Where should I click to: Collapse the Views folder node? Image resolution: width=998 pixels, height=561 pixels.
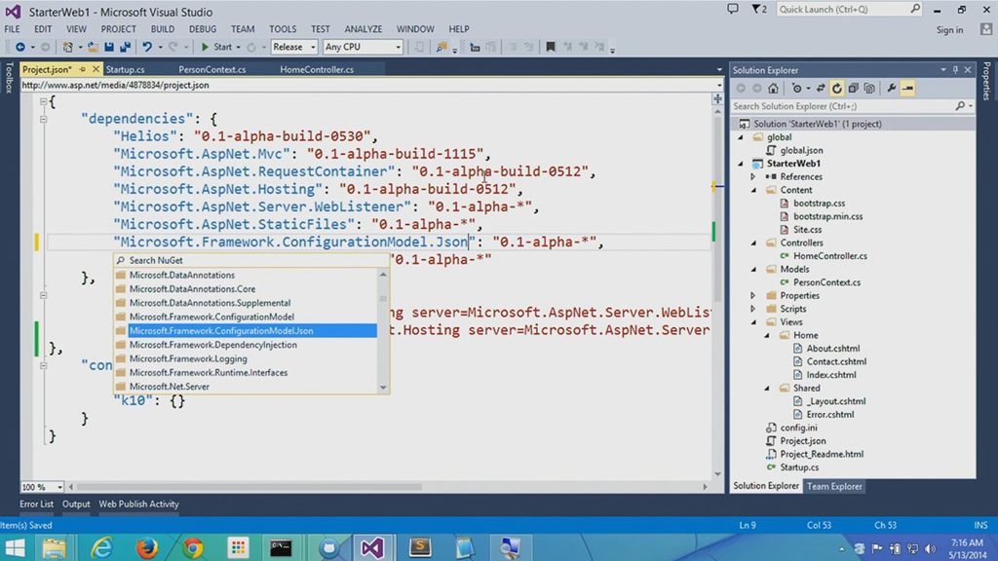(753, 322)
